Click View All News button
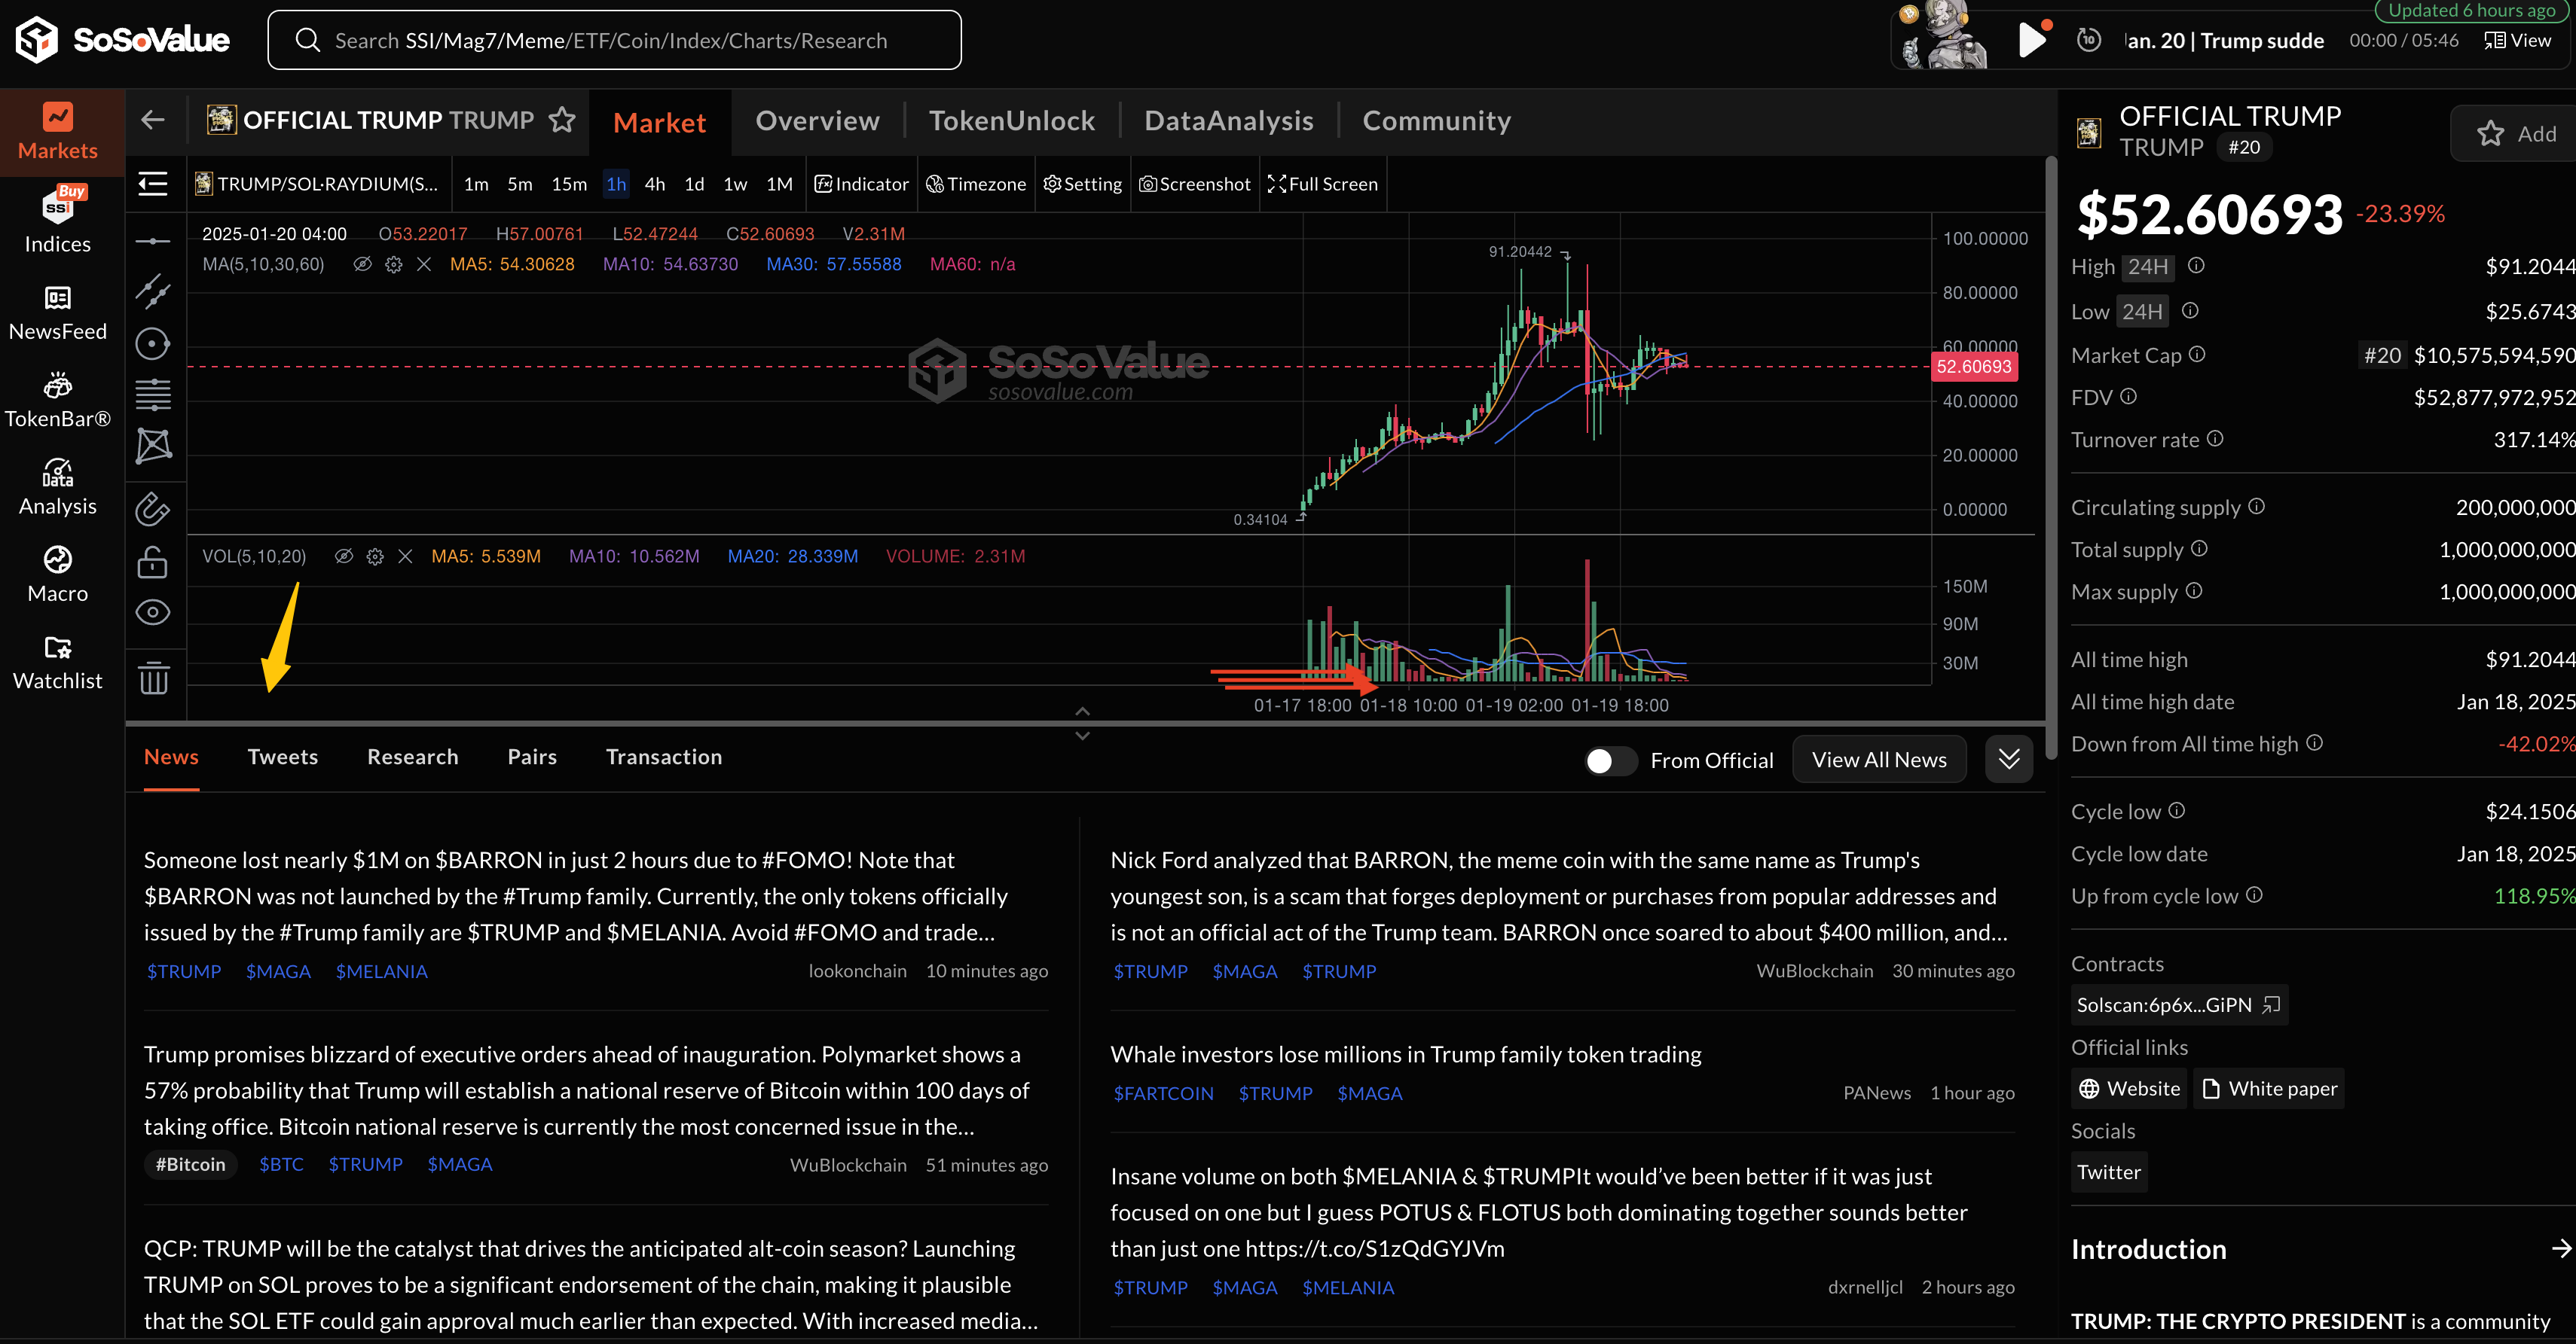 (x=1878, y=760)
